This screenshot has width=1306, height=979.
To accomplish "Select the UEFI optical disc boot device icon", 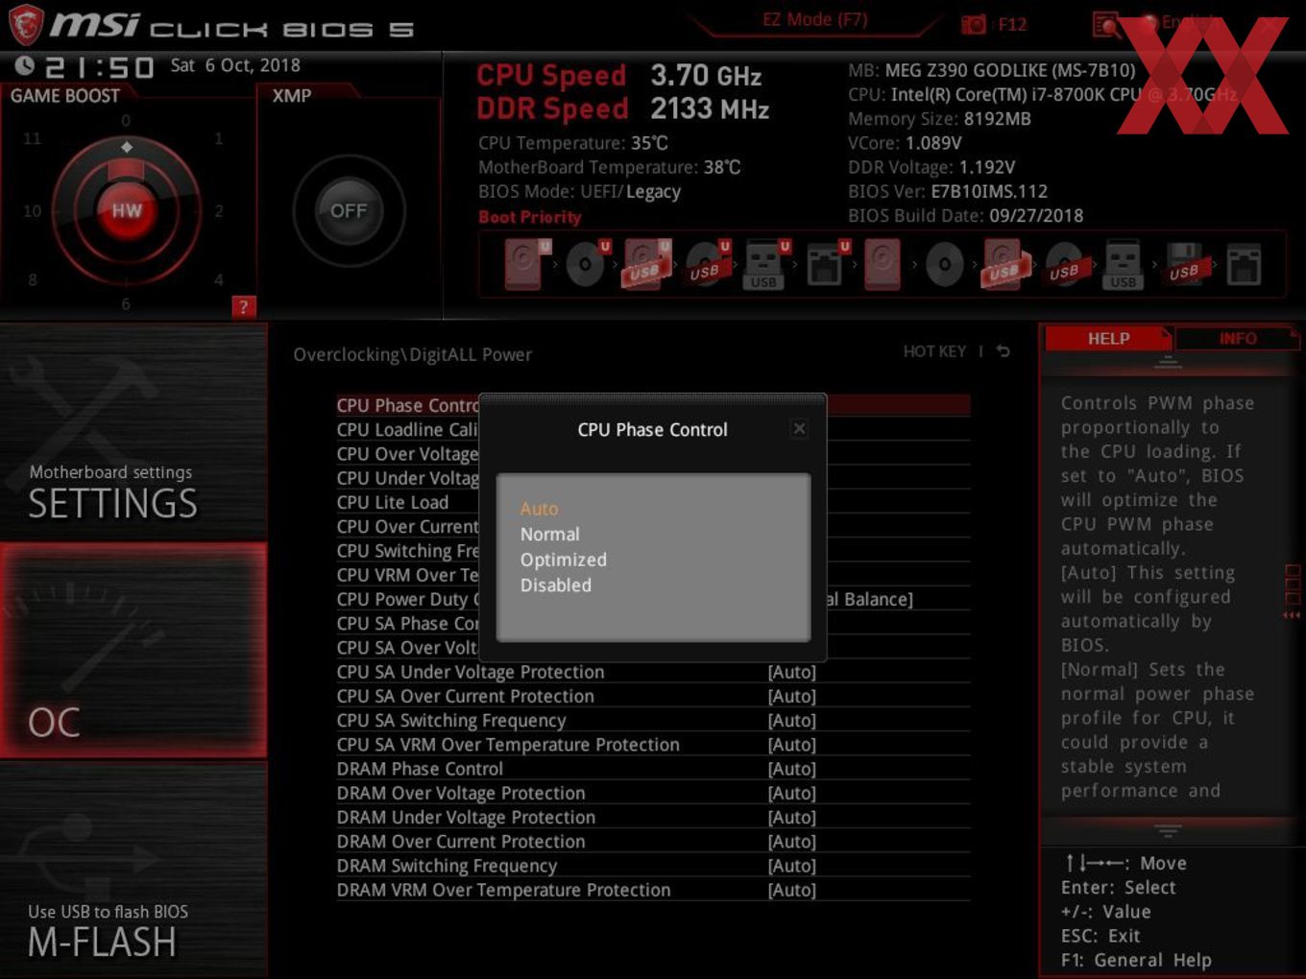I will [587, 263].
